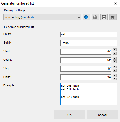Click inside the Start number field
Viewport: 120px width, 122px height.
click(86, 52)
